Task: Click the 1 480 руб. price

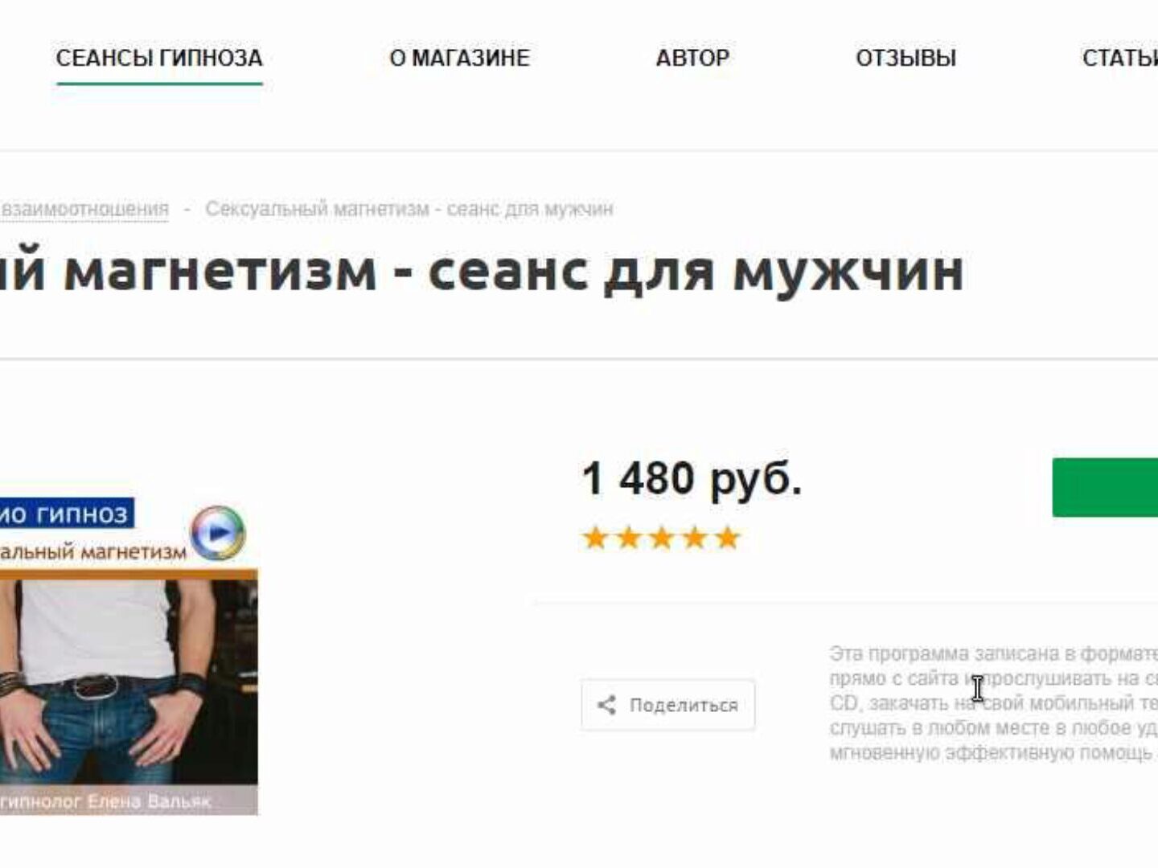Action: pos(692,478)
